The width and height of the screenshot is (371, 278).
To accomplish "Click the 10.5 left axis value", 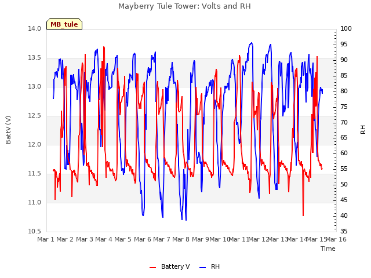I will [x=34, y=232].
